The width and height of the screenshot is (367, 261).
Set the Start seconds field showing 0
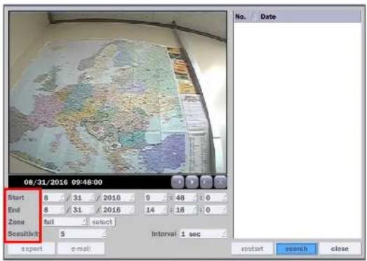point(215,198)
